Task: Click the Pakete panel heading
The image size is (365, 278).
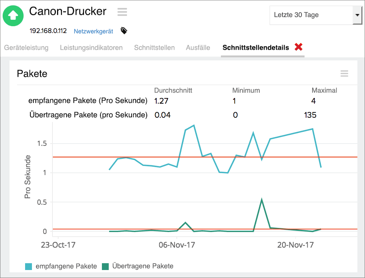Action: pyautogui.click(x=32, y=74)
